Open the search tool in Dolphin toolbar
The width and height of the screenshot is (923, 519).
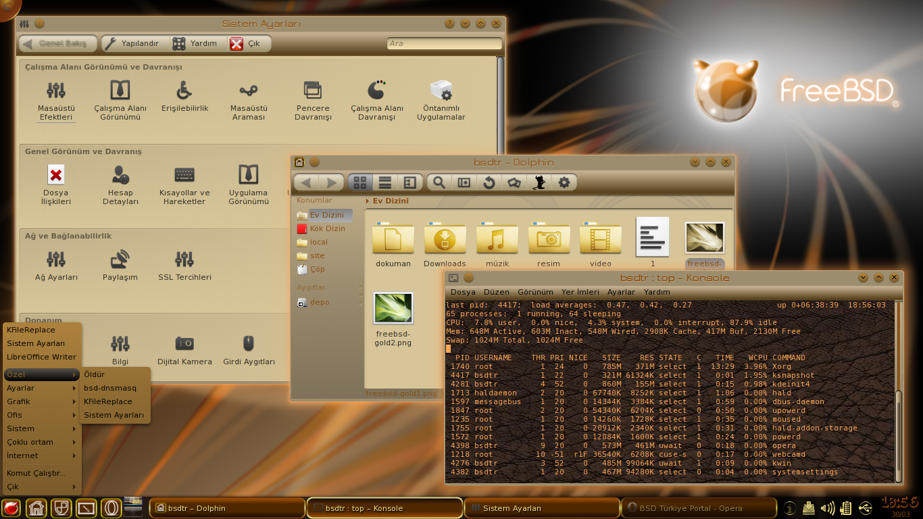[439, 182]
